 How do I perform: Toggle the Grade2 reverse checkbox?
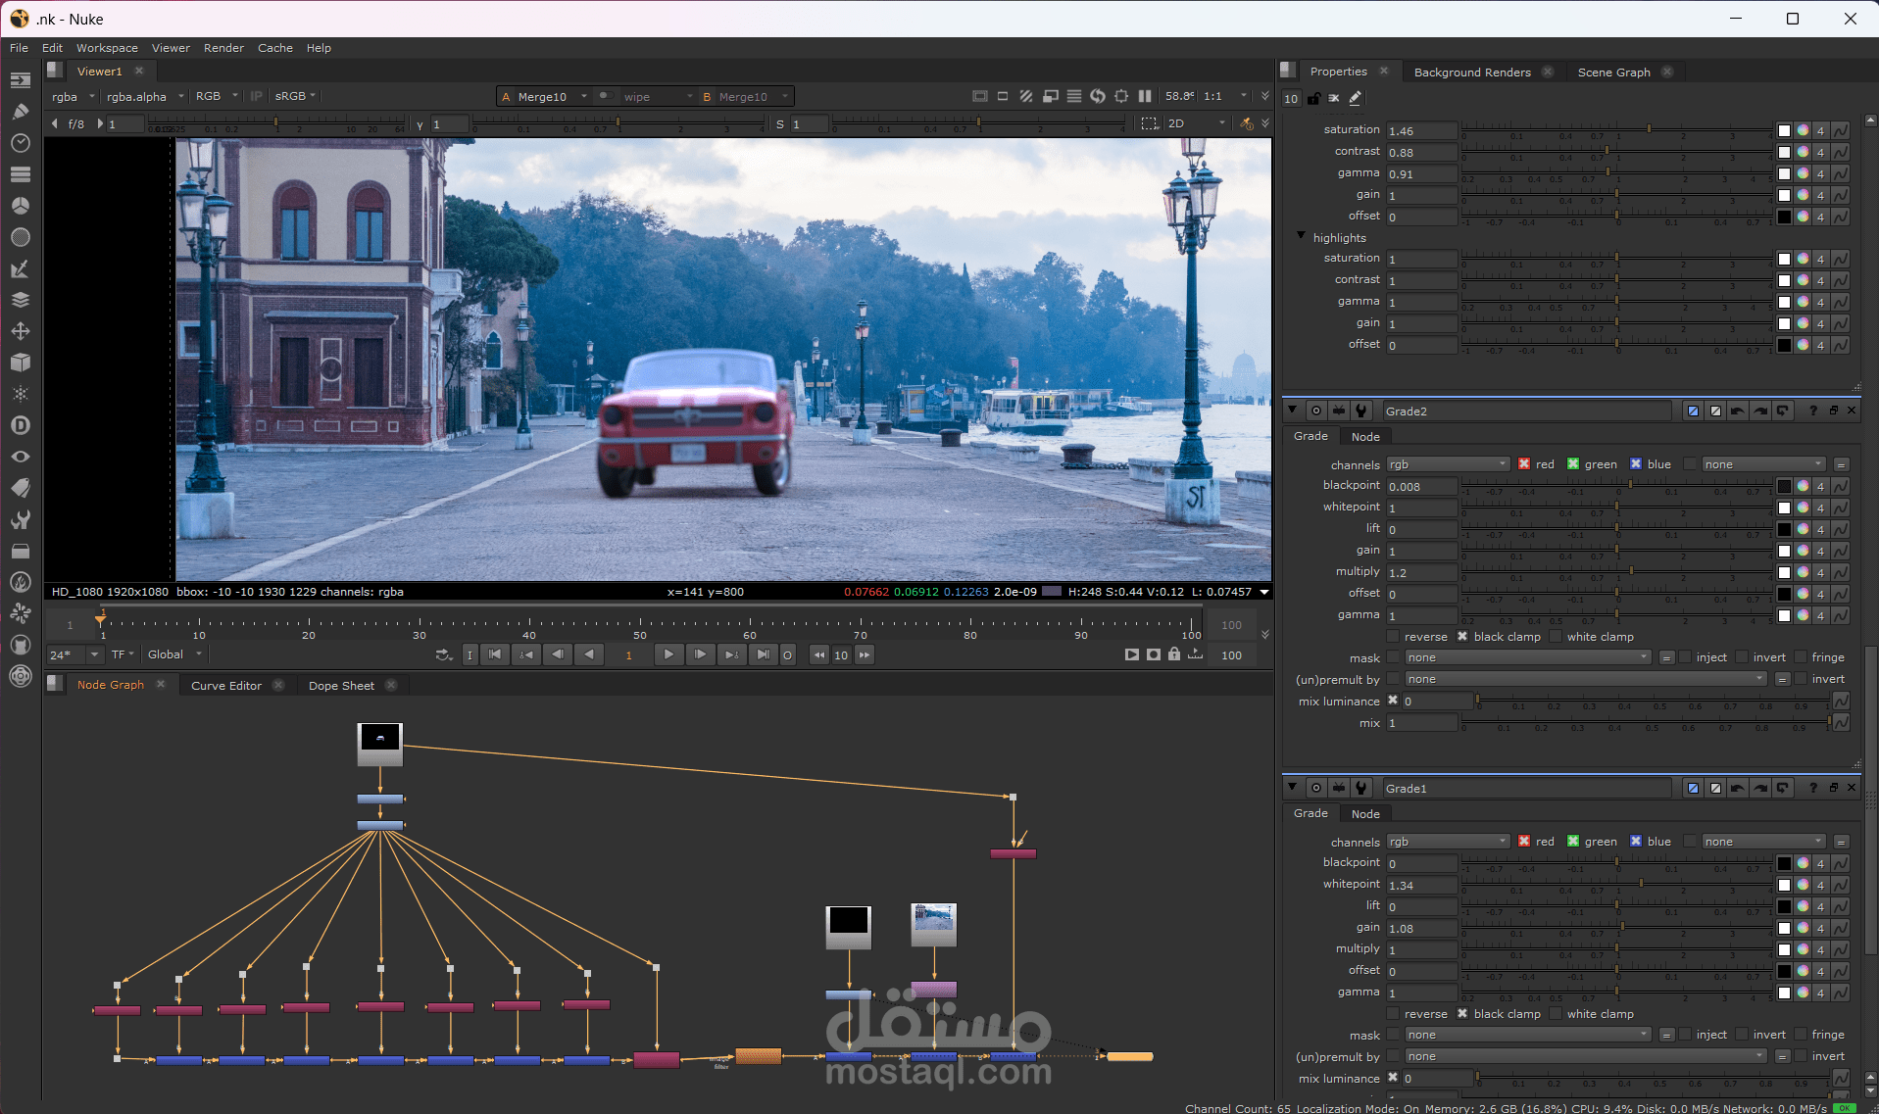click(x=1393, y=637)
